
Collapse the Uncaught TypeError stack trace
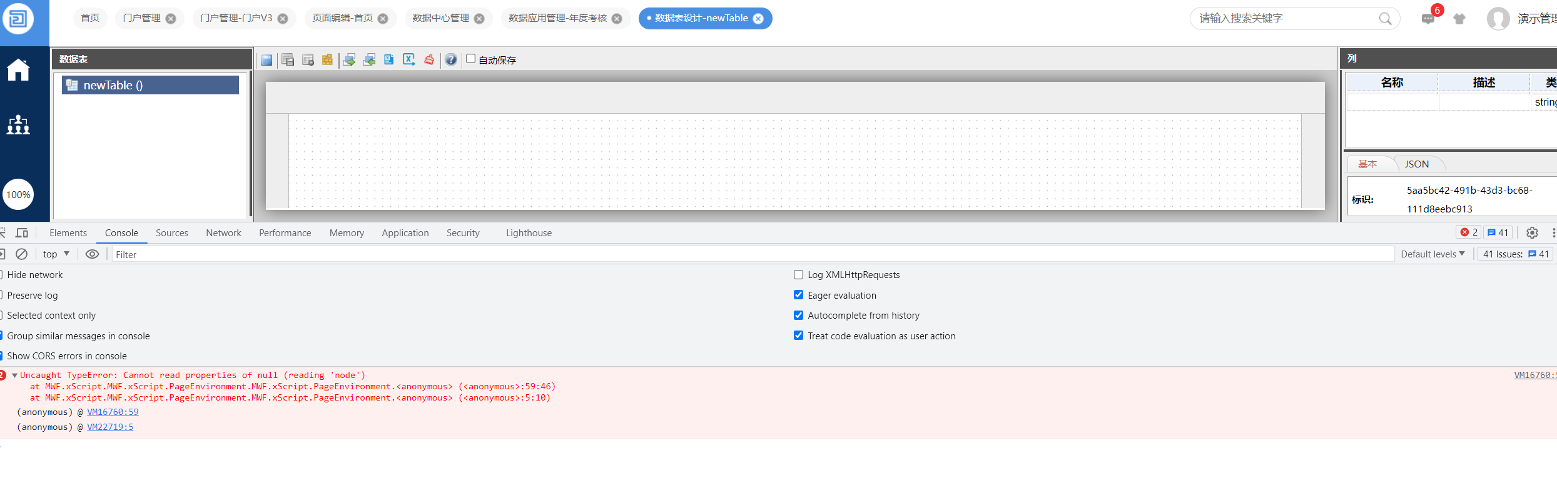click(x=14, y=376)
